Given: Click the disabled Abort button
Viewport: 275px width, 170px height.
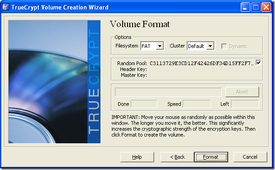Looking at the screenshot, I should coord(242,92).
